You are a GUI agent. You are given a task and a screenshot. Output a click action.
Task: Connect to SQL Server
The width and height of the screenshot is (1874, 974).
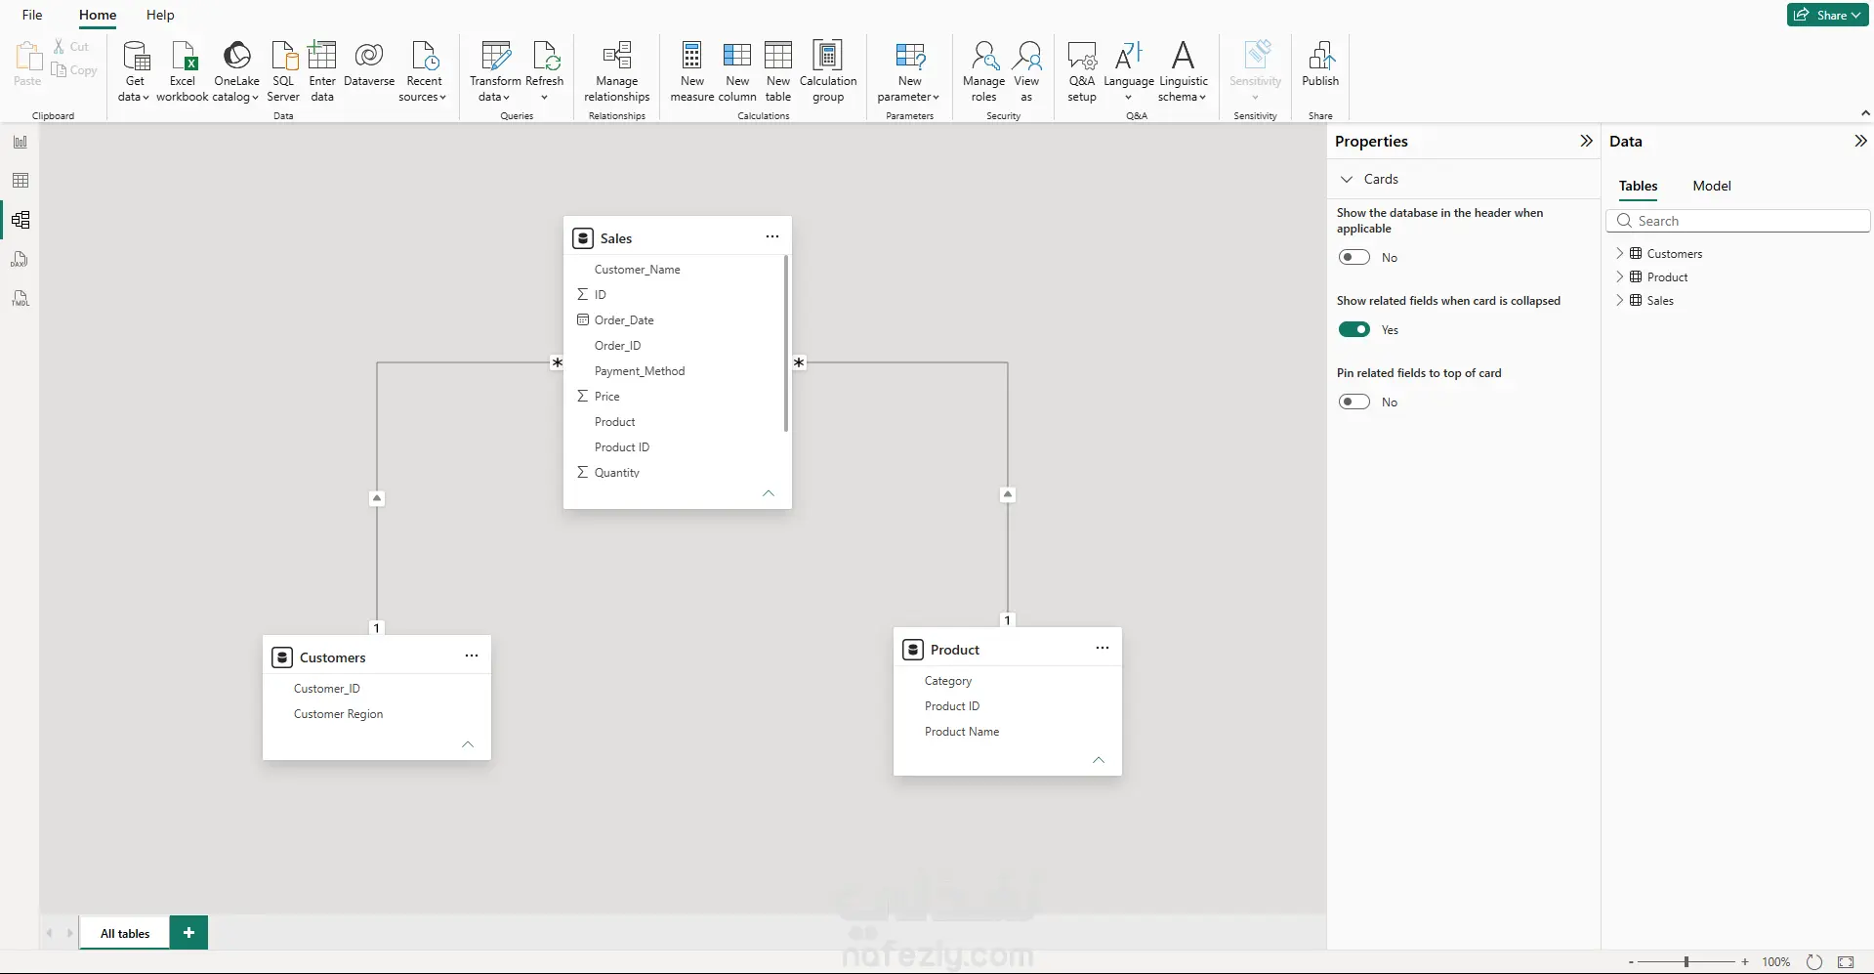click(283, 71)
